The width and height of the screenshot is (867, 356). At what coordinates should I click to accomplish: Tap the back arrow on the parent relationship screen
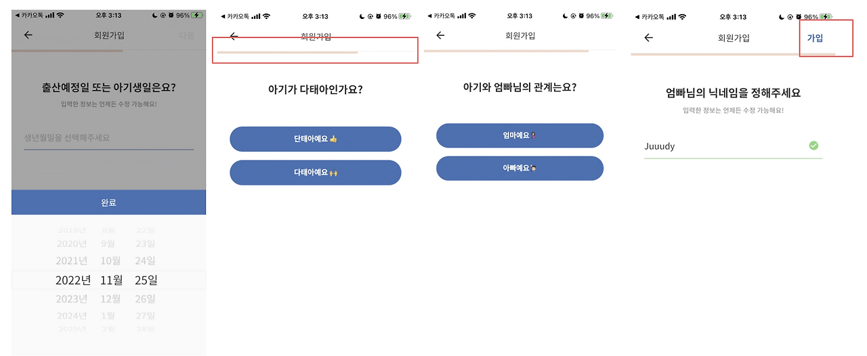tap(440, 35)
